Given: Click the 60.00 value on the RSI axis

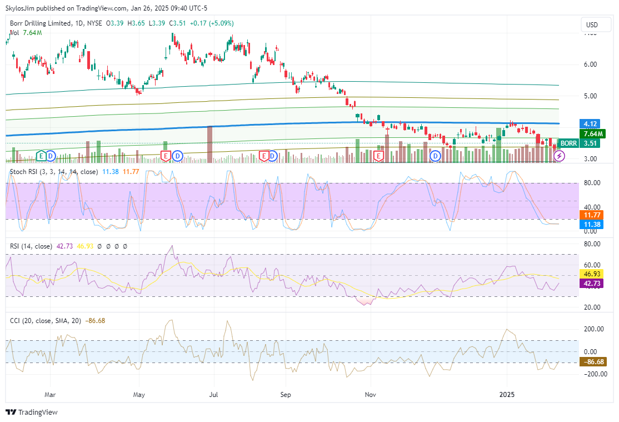Looking at the screenshot, I should pos(592,265).
